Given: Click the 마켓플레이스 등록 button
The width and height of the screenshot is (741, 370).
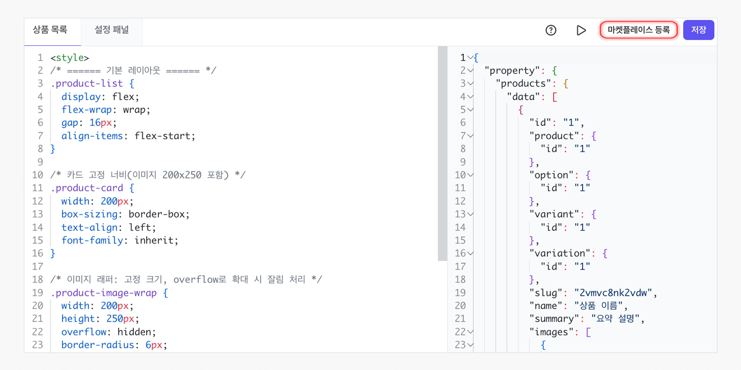Looking at the screenshot, I should pyautogui.click(x=638, y=30).
